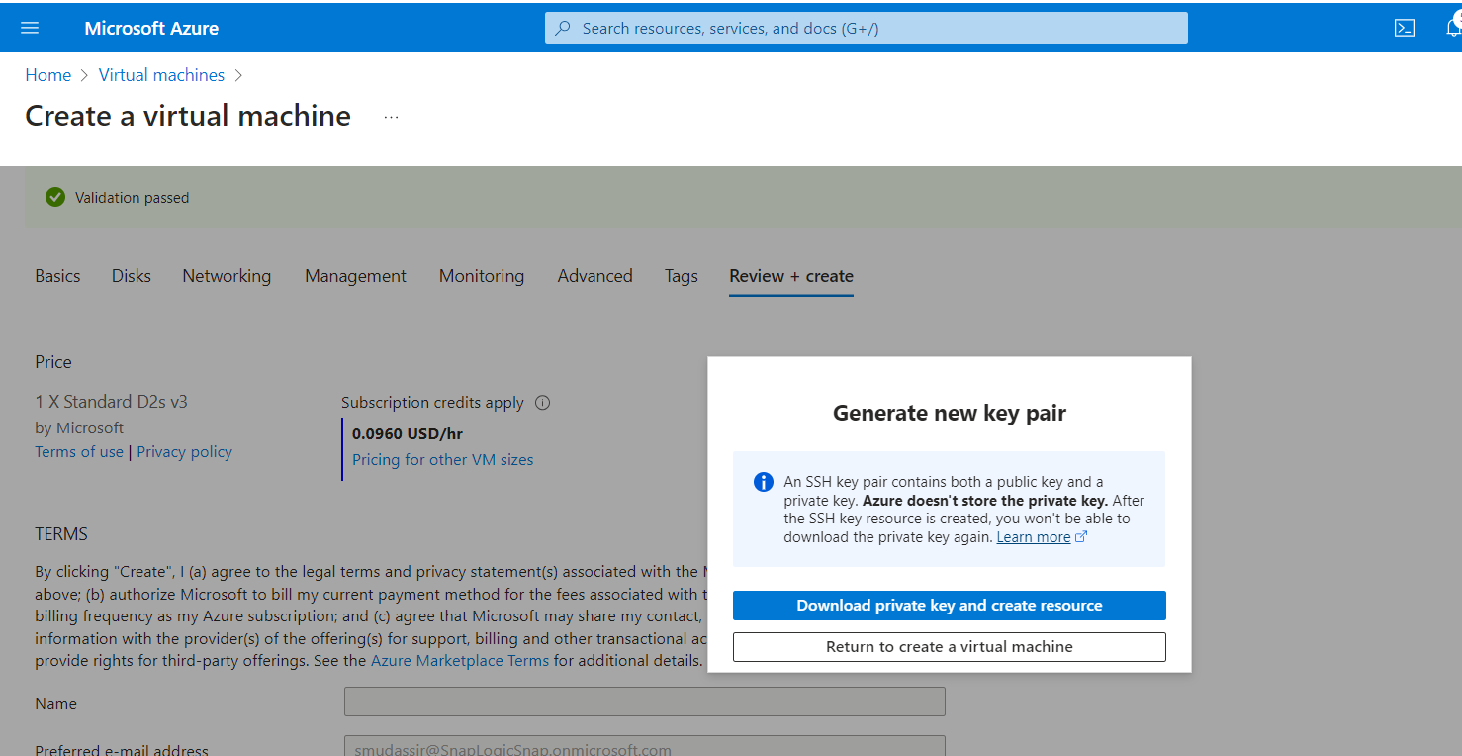The image size is (1462, 756).
Task: Open the Management tab
Action: pos(355,276)
